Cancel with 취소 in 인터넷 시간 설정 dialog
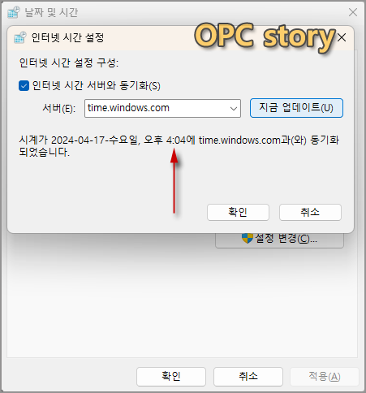 310,212
